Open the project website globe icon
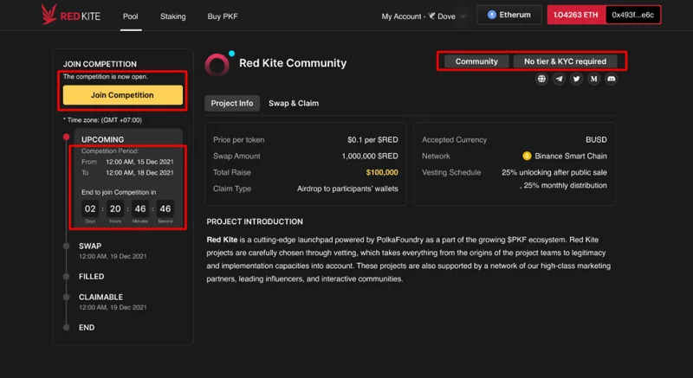The image size is (693, 378). click(x=541, y=79)
